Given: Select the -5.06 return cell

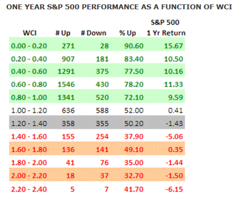Looking at the screenshot, I should [174, 137].
